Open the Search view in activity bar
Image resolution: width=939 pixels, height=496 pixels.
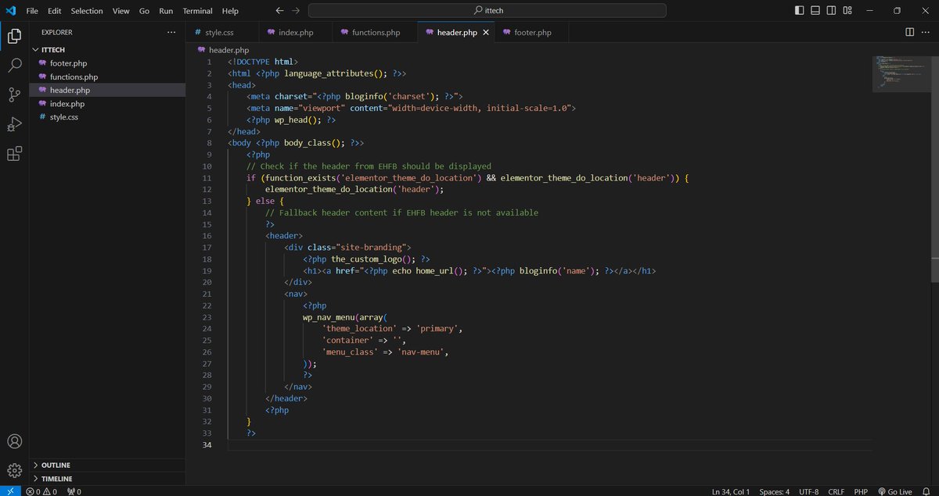[14, 66]
